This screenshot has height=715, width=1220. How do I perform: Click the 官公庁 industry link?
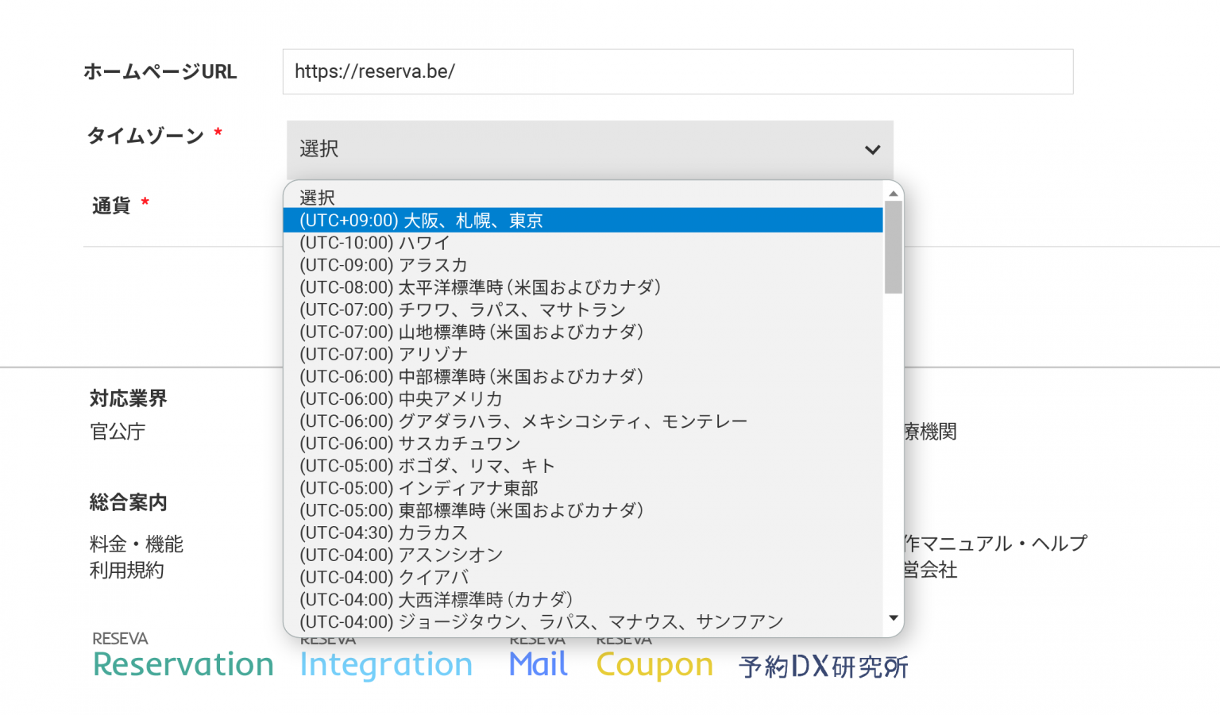tap(117, 431)
